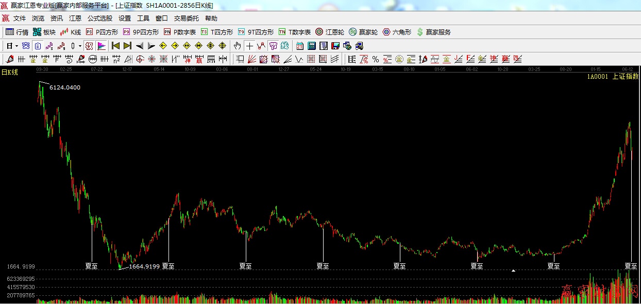Click the 6124.0400 peak price label

pyautogui.click(x=65, y=87)
